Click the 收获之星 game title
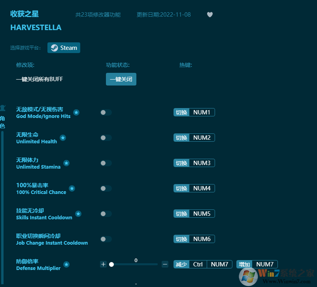Screen dimensions: 317x287 [x=25, y=14]
